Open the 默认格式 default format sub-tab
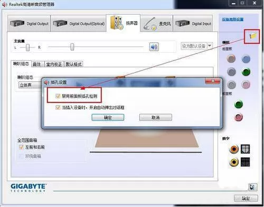Viewport: 264px width, 207px height. [73, 64]
